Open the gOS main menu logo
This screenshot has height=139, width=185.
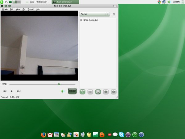tap(4, 2)
